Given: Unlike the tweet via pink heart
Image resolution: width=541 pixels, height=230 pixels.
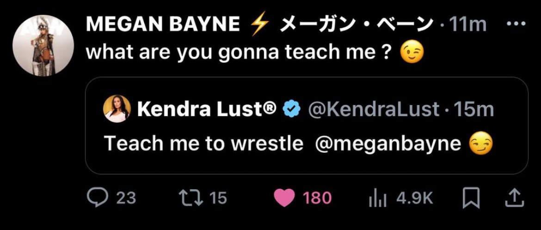Looking at the screenshot, I should pyautogui.click(x=284, y=199).
